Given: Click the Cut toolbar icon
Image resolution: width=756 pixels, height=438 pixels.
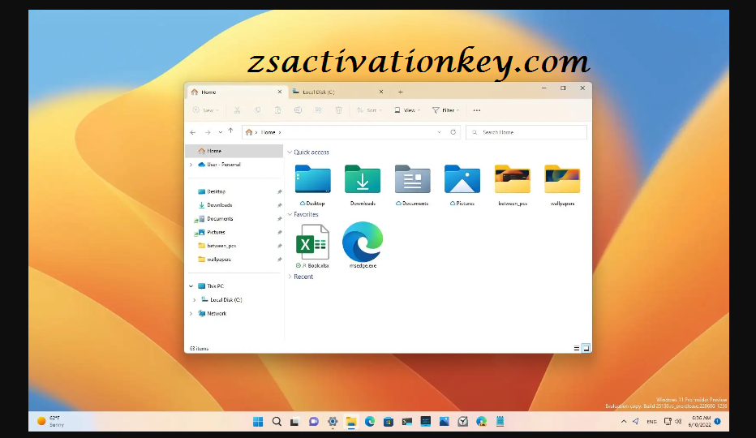Looking at the screenshot, I should 237,110.
